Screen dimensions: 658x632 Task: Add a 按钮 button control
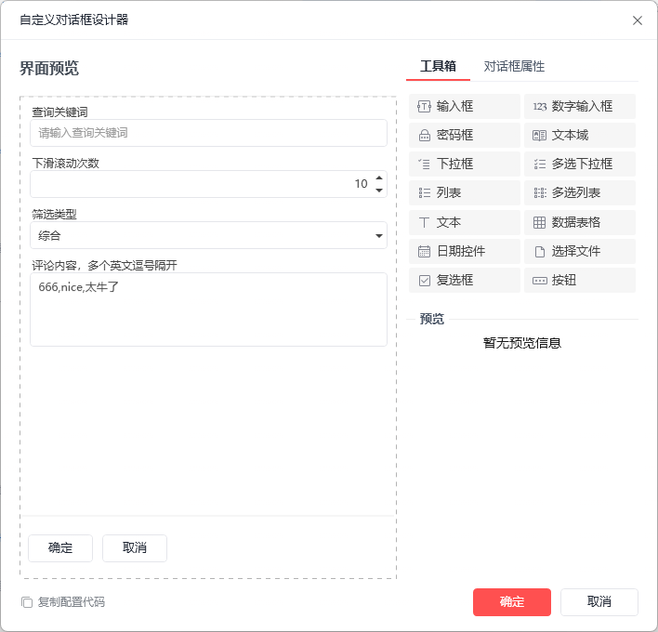pyautogui.click(x=580, y=281)
